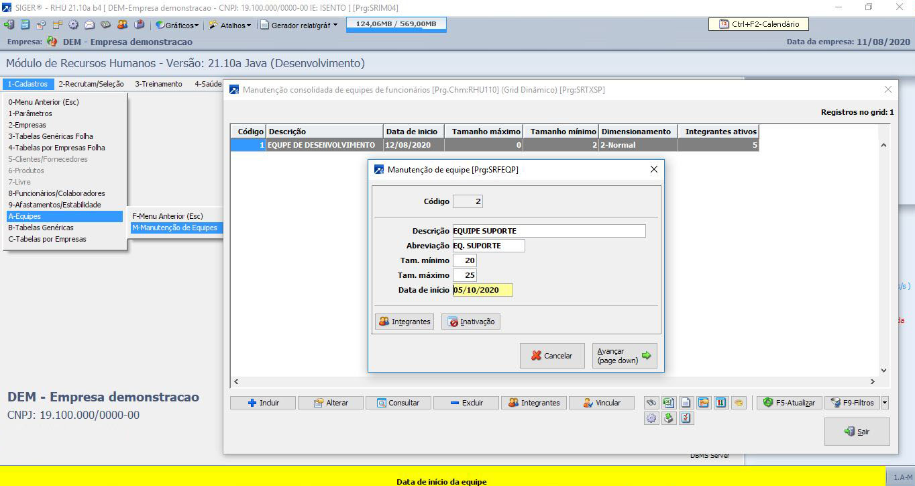Click the checklist icon below the grid
Screen dimensions: 915x486
click(x=686, y=418)
